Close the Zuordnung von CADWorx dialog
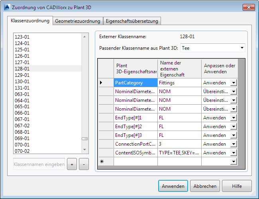The image size is (259, 199). point(249,8)
